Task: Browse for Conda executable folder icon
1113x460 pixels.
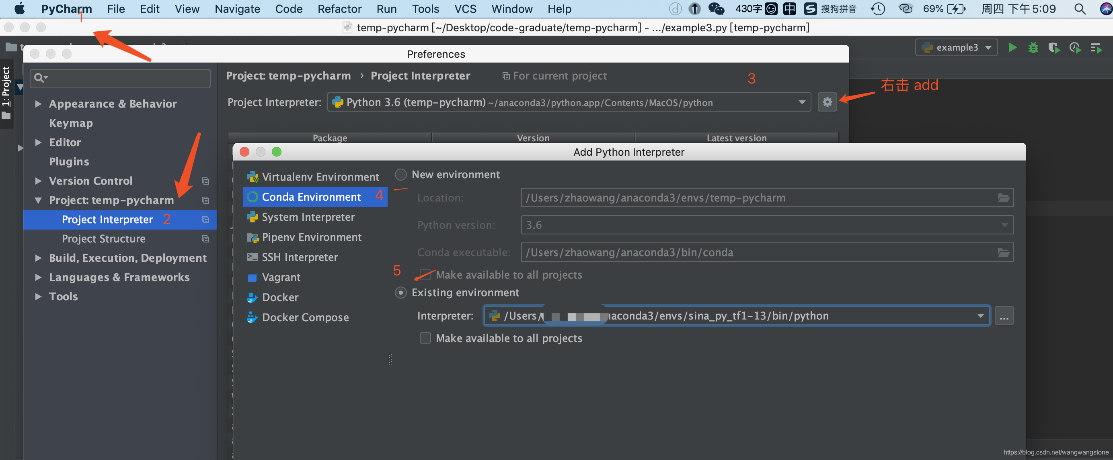Action: tap(1003, 252)
